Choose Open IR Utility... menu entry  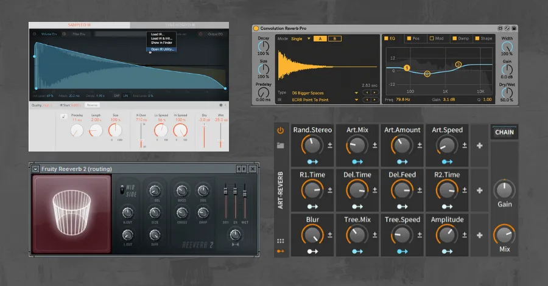[161, 49]
